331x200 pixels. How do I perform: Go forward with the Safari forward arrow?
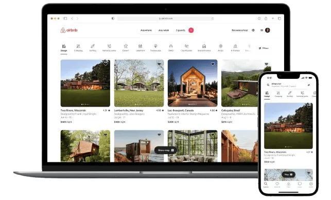pos(77,19)
